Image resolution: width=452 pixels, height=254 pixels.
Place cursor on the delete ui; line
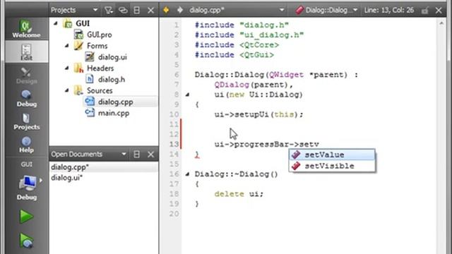[x=239, y=194]
